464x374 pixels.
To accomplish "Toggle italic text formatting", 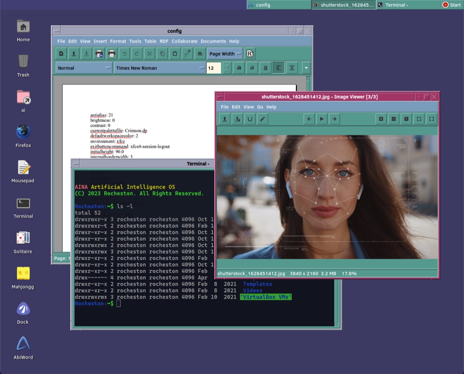I will pyautogui.click(x=252, y=68).
